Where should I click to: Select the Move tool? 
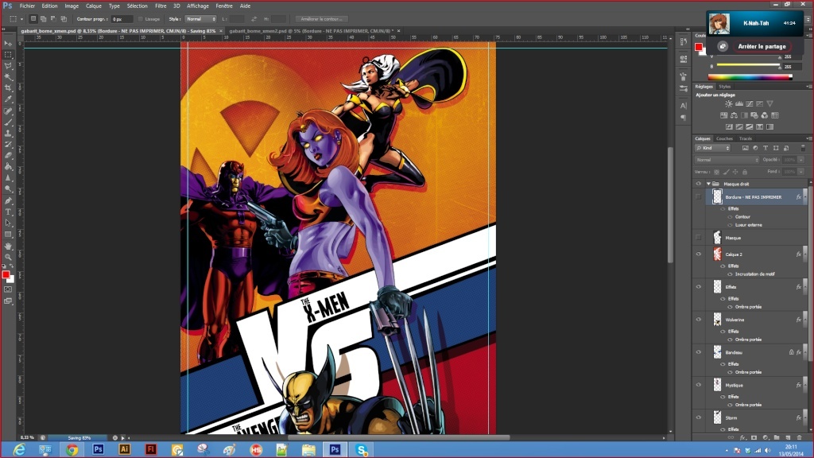click(8, 43)
